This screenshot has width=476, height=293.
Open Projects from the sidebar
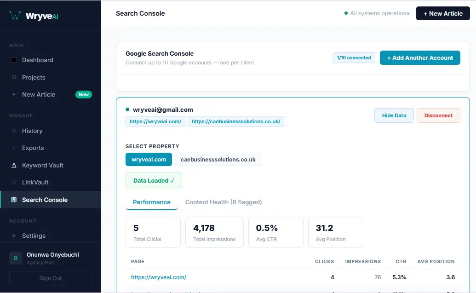coord(51,77)
